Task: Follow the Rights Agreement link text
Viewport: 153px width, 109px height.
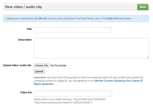Action: [44, 84]
